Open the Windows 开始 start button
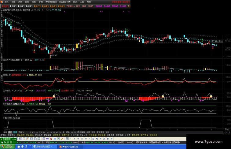 click(7, 147)
